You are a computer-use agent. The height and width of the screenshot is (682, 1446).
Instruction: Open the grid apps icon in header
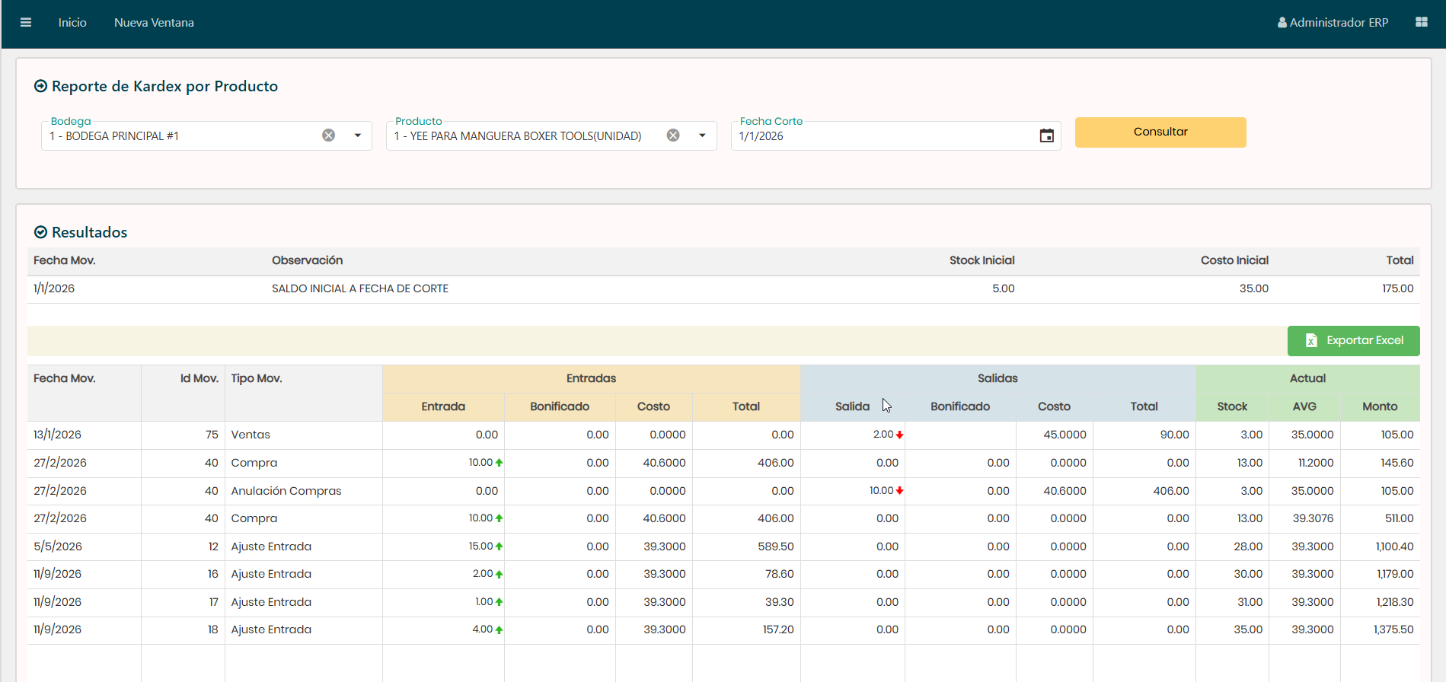pyautogui.click(x=1421, y=22)
